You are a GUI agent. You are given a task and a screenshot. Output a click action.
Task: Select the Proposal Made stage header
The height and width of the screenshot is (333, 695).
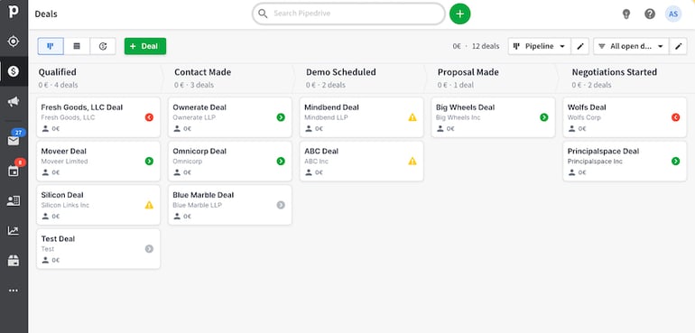468,72
